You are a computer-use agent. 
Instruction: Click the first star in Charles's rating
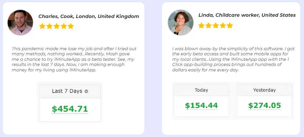coord(42,26)
